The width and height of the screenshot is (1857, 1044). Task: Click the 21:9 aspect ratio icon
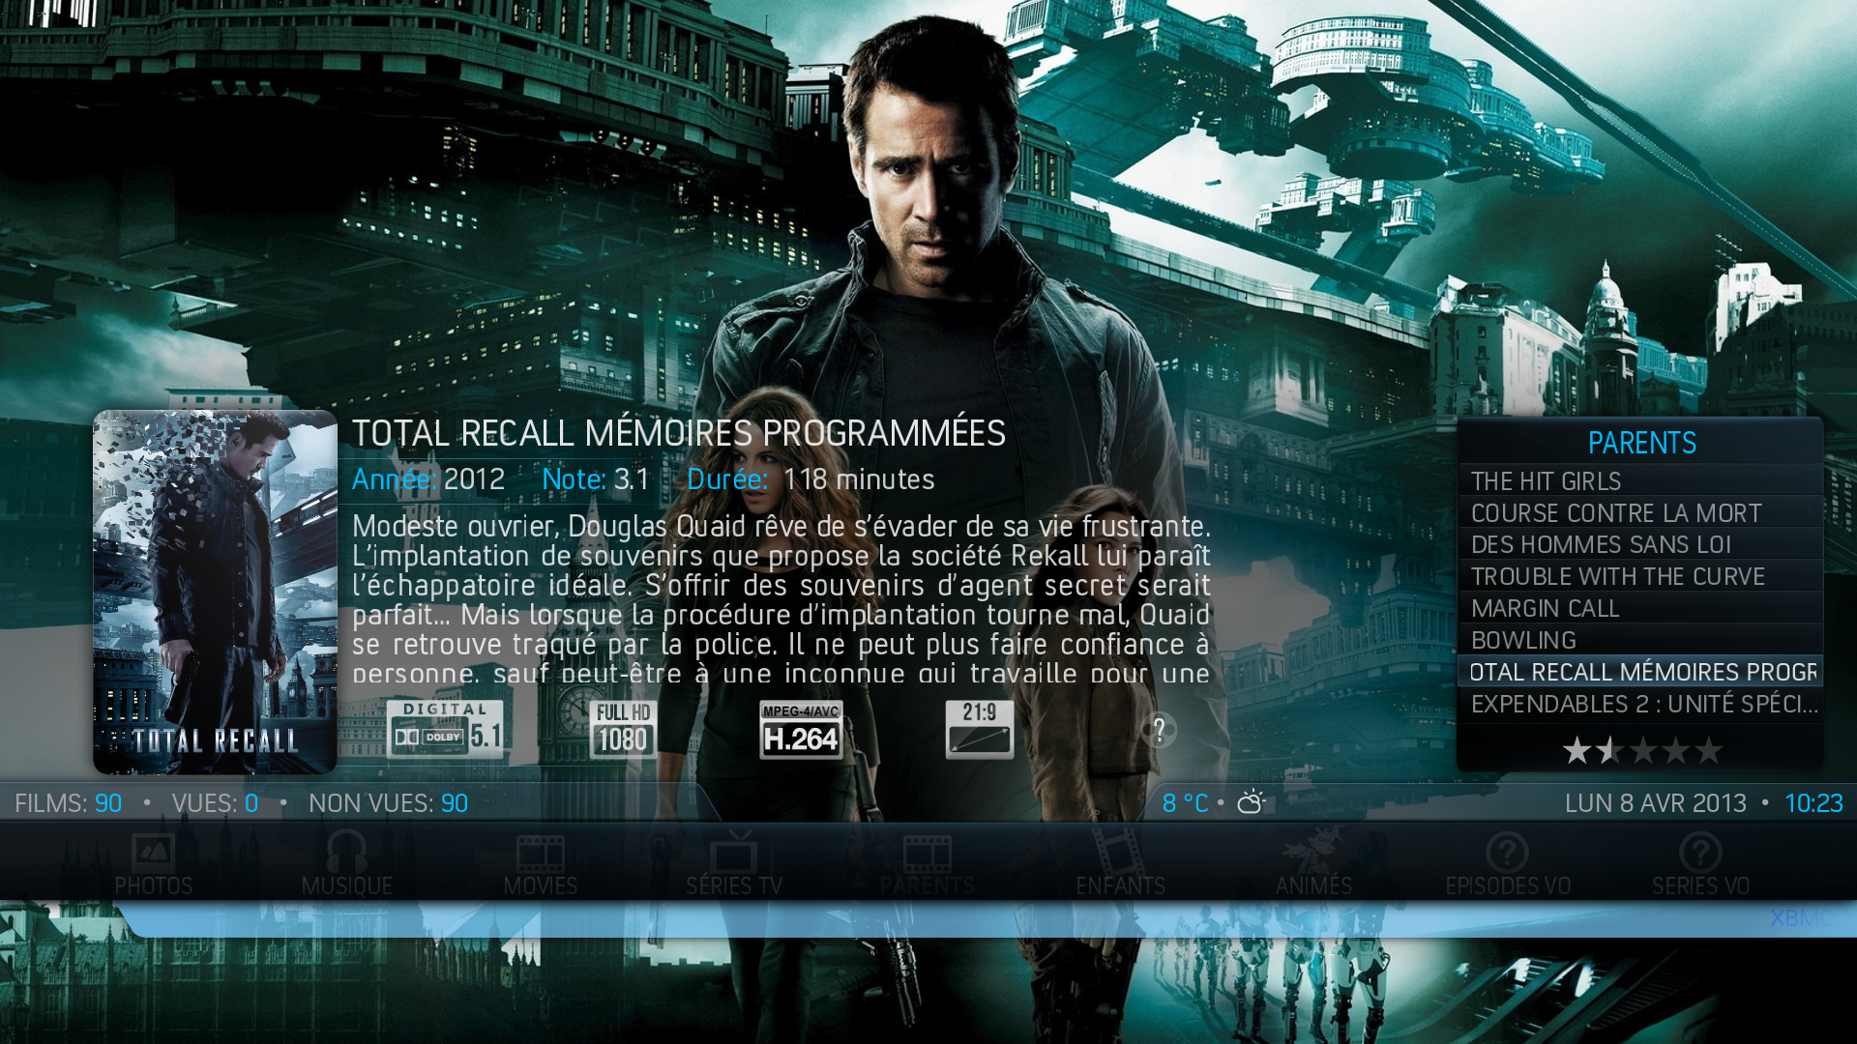click(980, 730)
